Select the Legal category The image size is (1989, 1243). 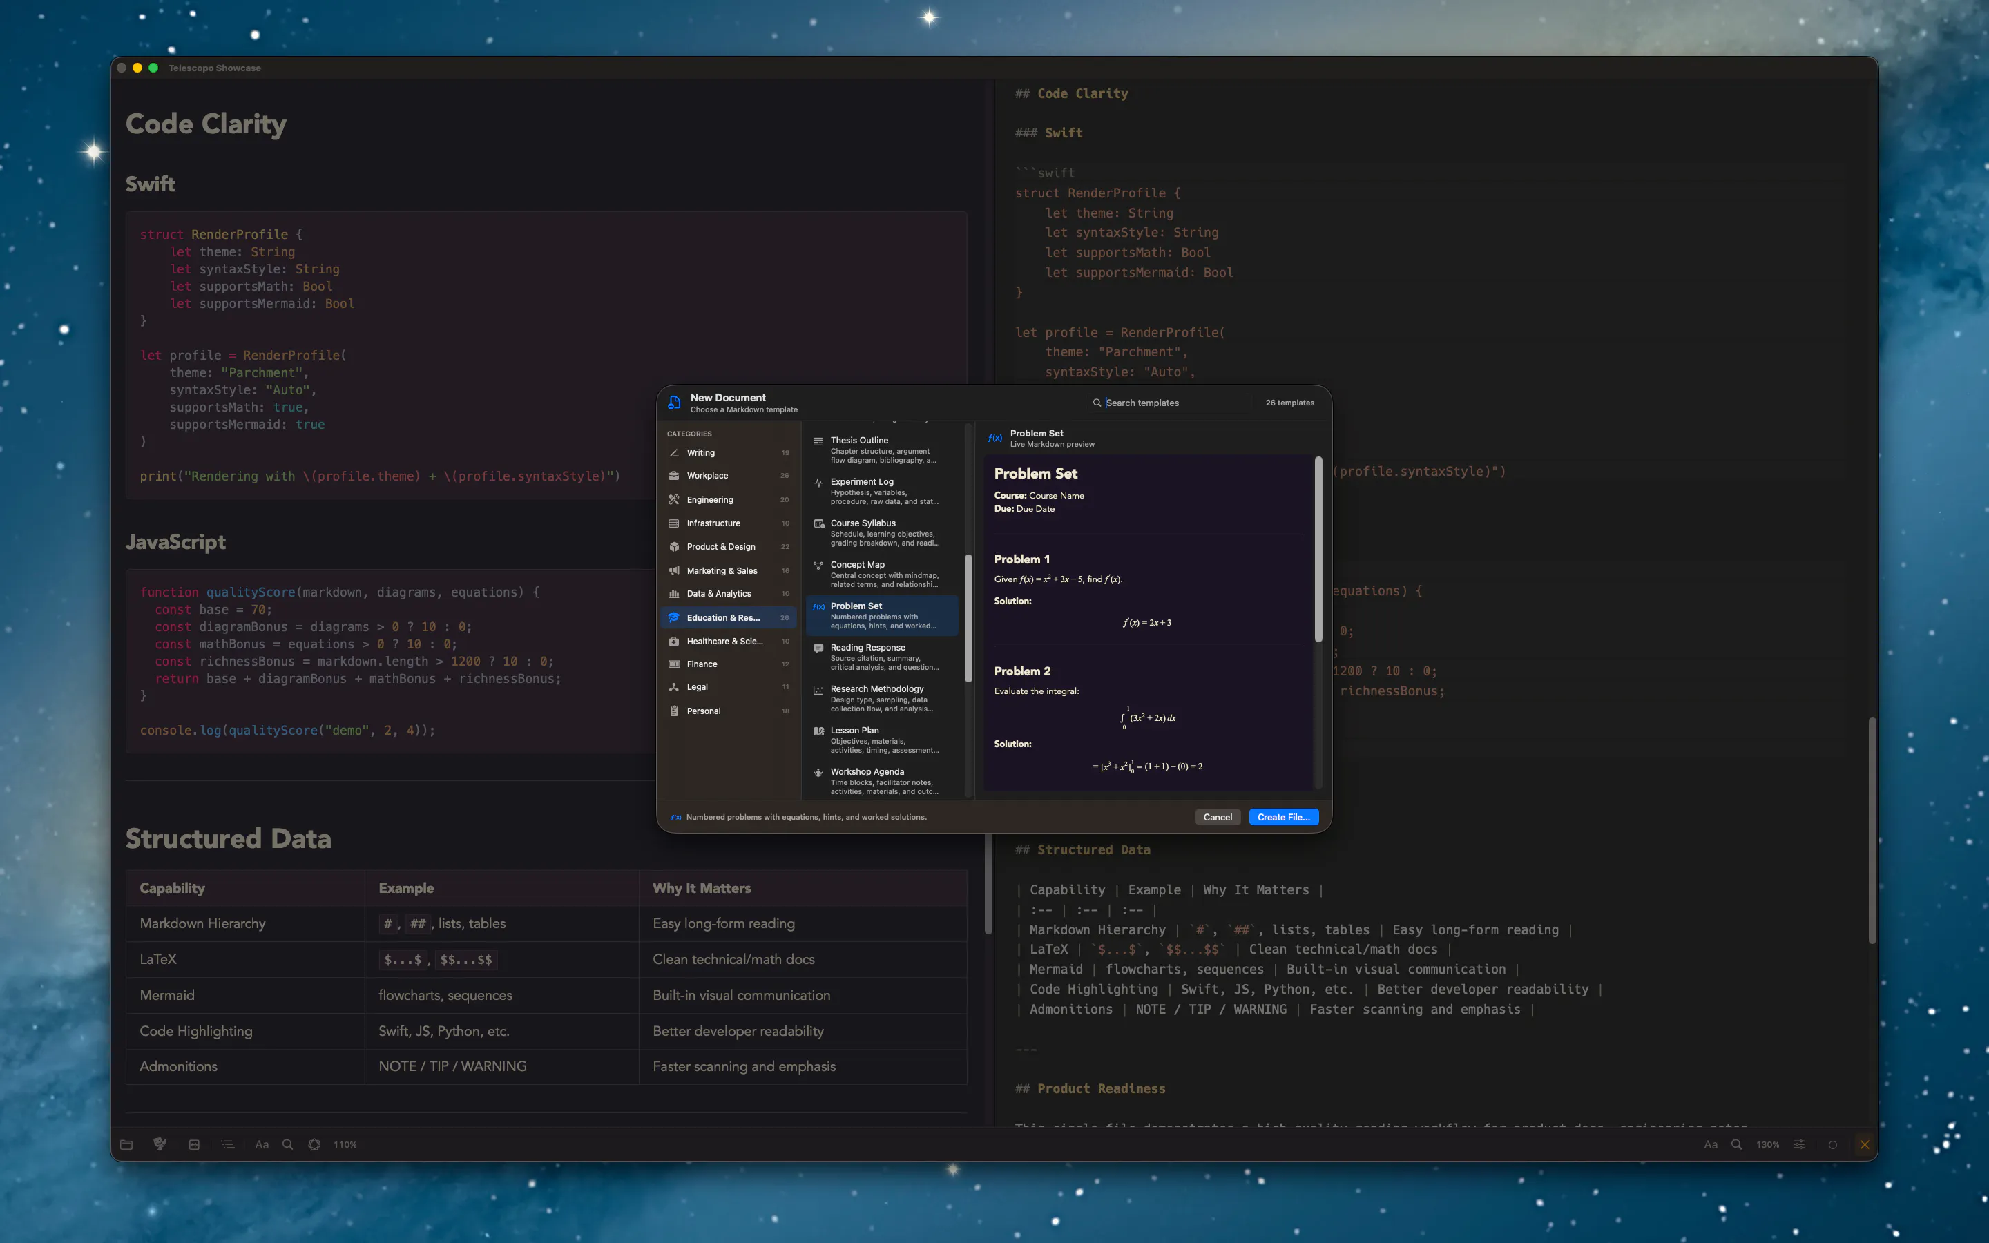coord(729,687)
